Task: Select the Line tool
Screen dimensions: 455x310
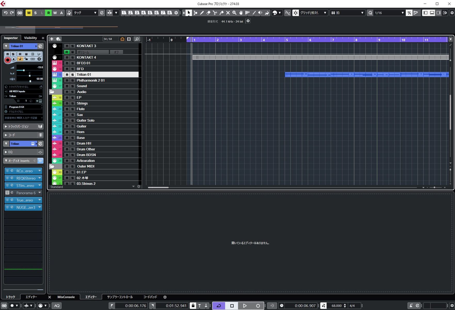Action: coord(254,13)
